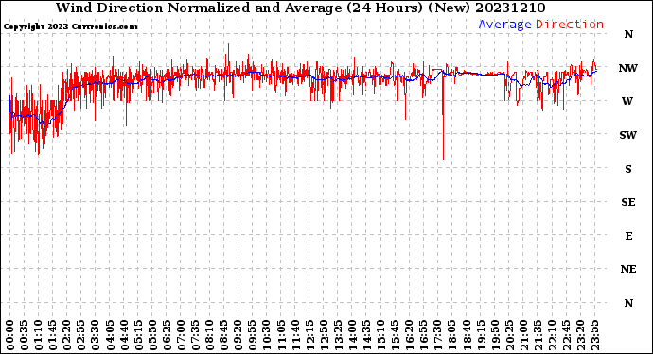653x354 pixels.
Task: Click the 04:05 time axis label
Action: pos(110,335)
